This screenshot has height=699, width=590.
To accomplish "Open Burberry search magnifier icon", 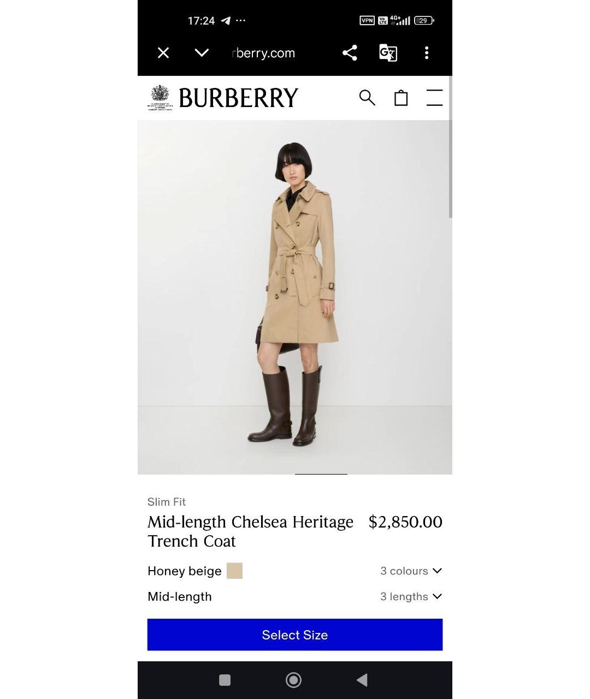I will pos(367,98).
